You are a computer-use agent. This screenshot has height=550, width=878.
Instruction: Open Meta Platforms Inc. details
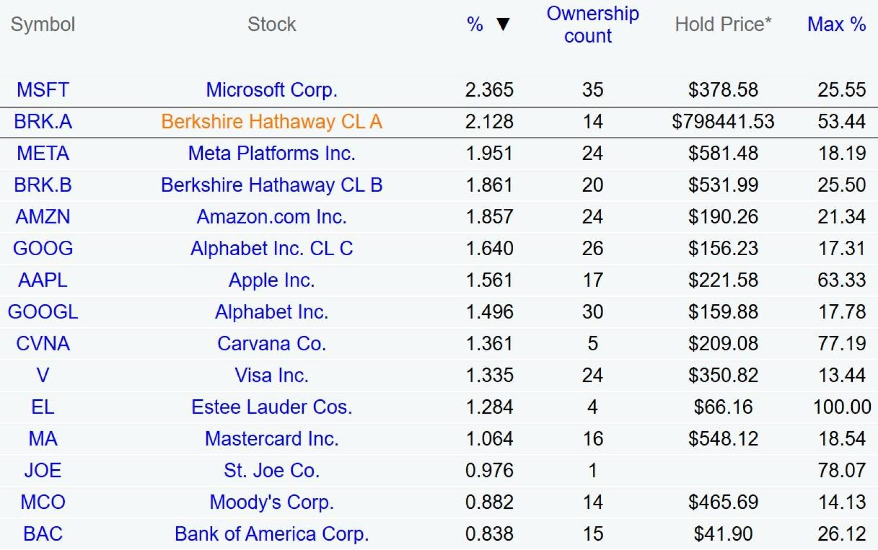coord(271,153)
